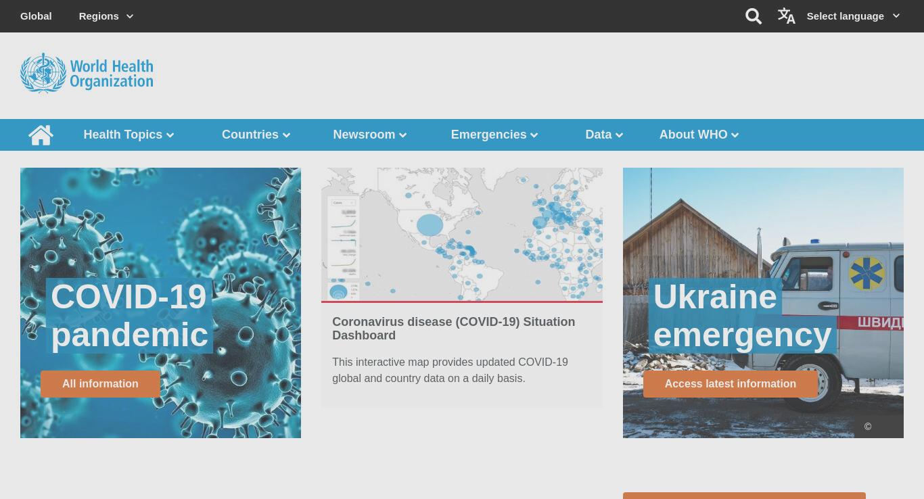
Task: Click 'This interactive map provides' description text
Action: 450,371
